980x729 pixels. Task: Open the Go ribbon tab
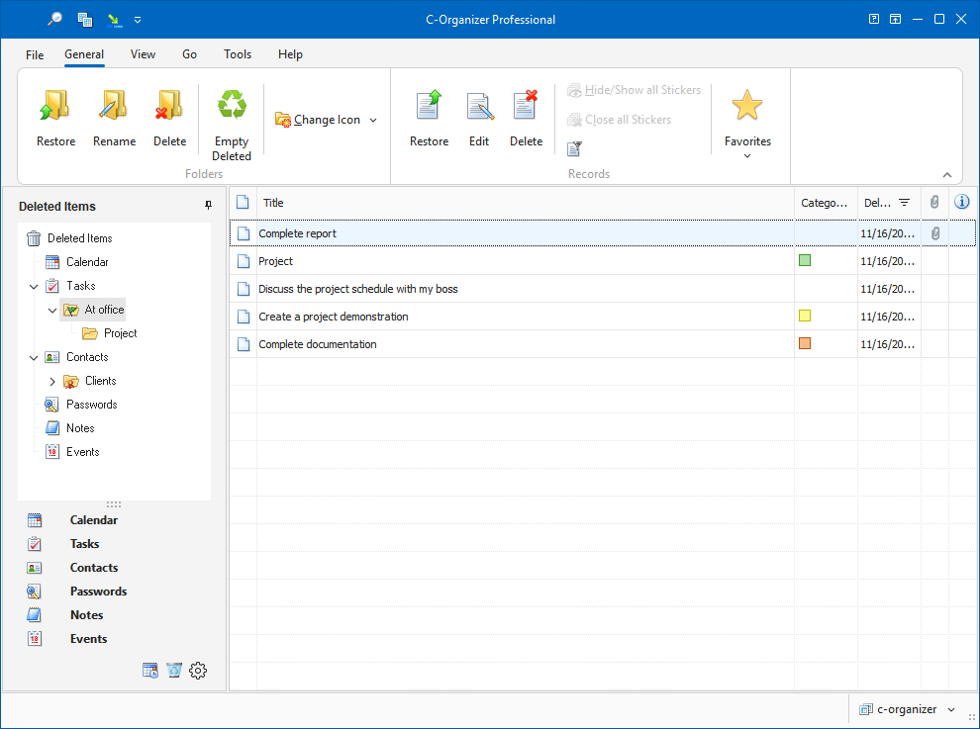click(x=189, y=54)
